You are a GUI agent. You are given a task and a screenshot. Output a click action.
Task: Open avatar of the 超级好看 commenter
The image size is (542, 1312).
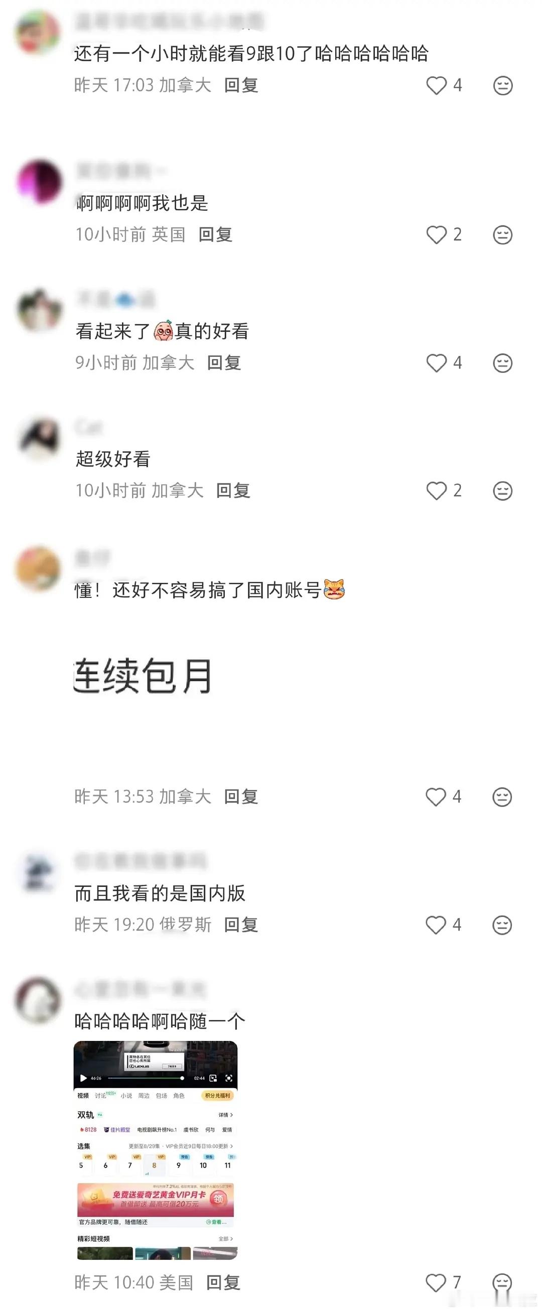point(39,439)
